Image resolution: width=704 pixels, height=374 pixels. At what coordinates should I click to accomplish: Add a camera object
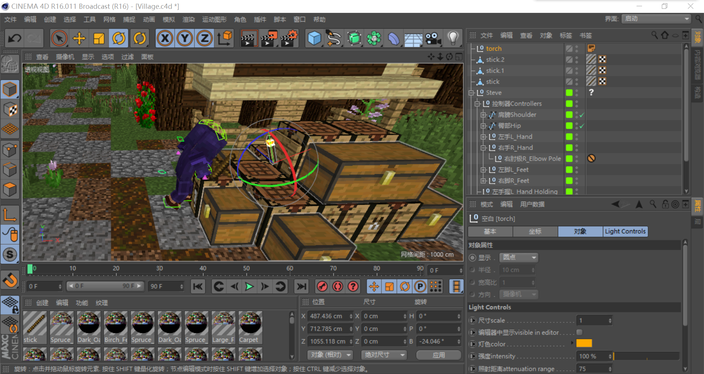coord(433,38)
